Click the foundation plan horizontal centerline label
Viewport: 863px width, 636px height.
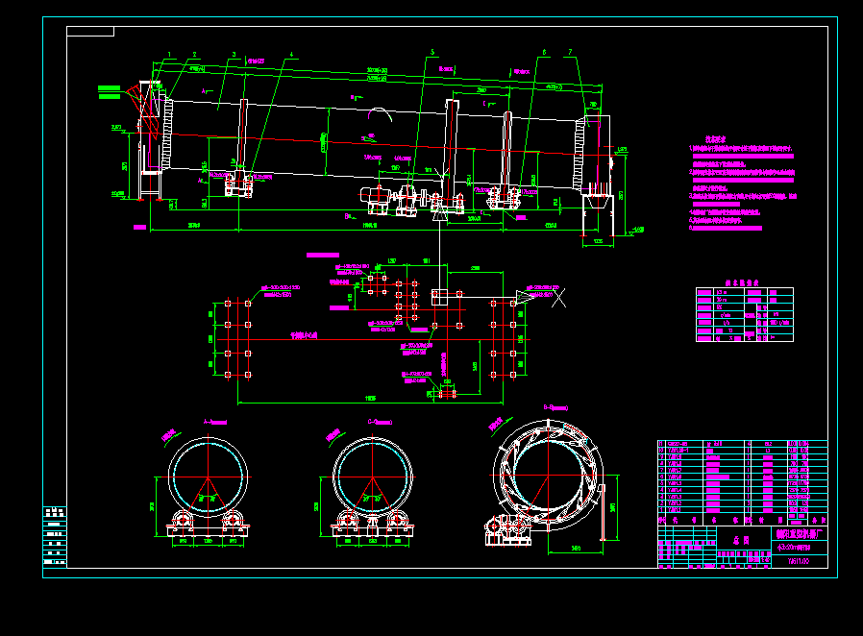(x=305, y=337)
